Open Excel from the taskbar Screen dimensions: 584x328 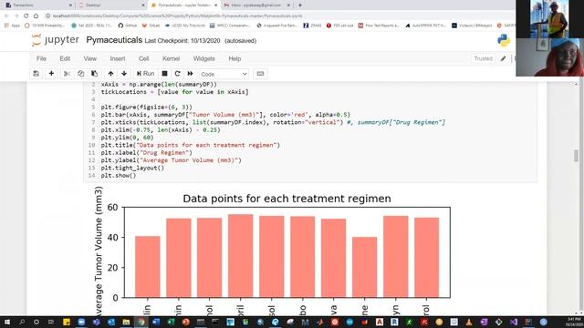tap(171, 322)
